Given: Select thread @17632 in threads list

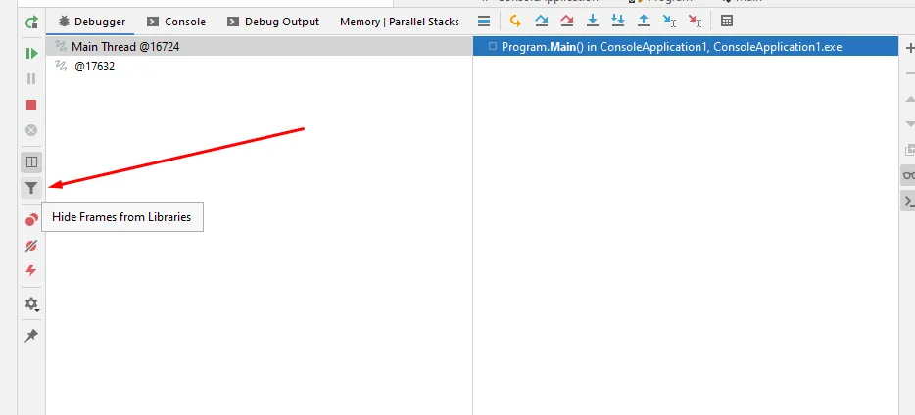Looking at the screenshot, I should tap(259, 67).
